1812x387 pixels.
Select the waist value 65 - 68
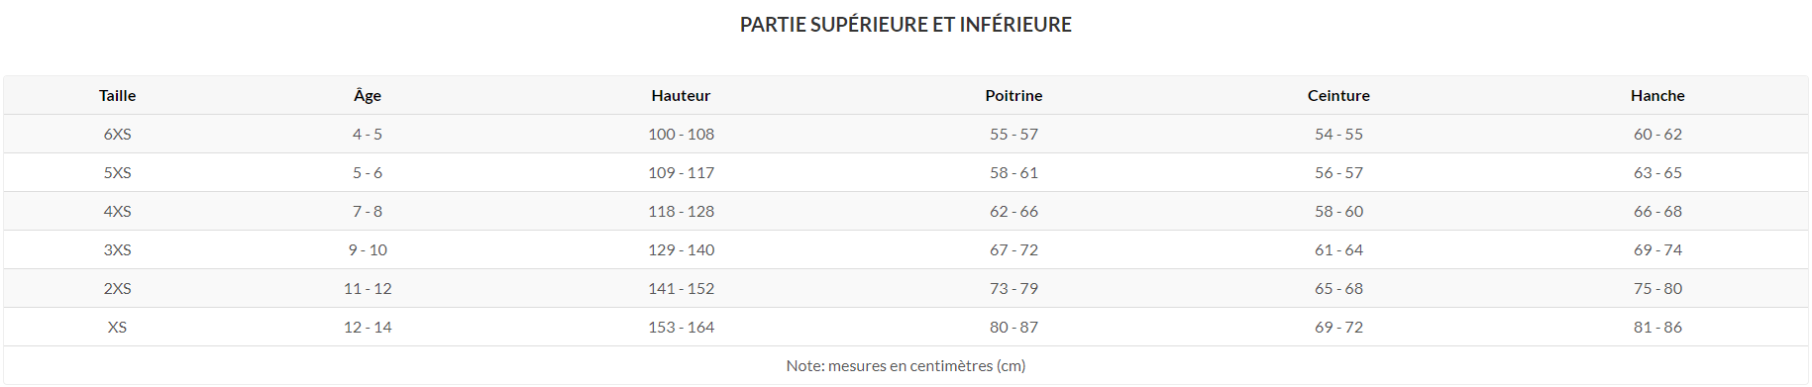pyautogui.click(x=1338, y=289)
